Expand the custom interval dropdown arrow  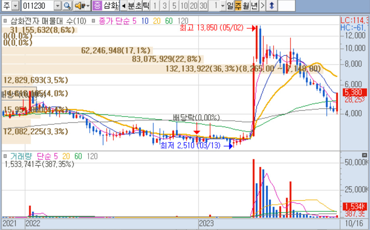[x=222, y=6]
